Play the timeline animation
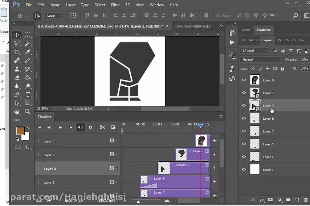Viewport: 310px width, 206px height. 60,127
